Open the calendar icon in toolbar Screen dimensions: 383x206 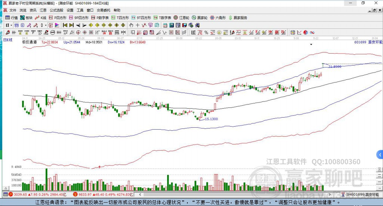pyautogui.click(x=165, y=25)
